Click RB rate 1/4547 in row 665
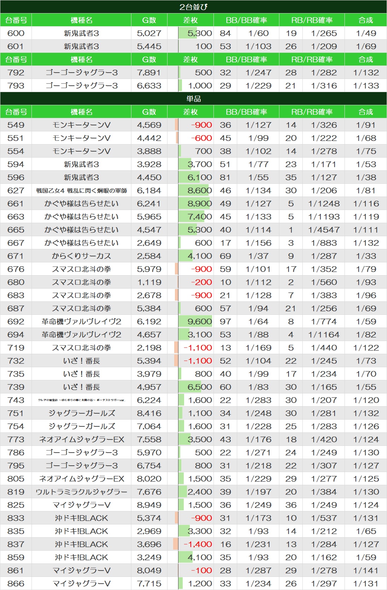 (324, 230)
